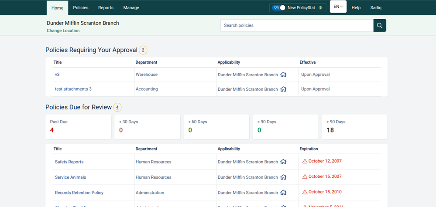Viewport: 436px width, 207px height.
Task: Open the EN language dropdown
Action: click(x=338, y=7)
